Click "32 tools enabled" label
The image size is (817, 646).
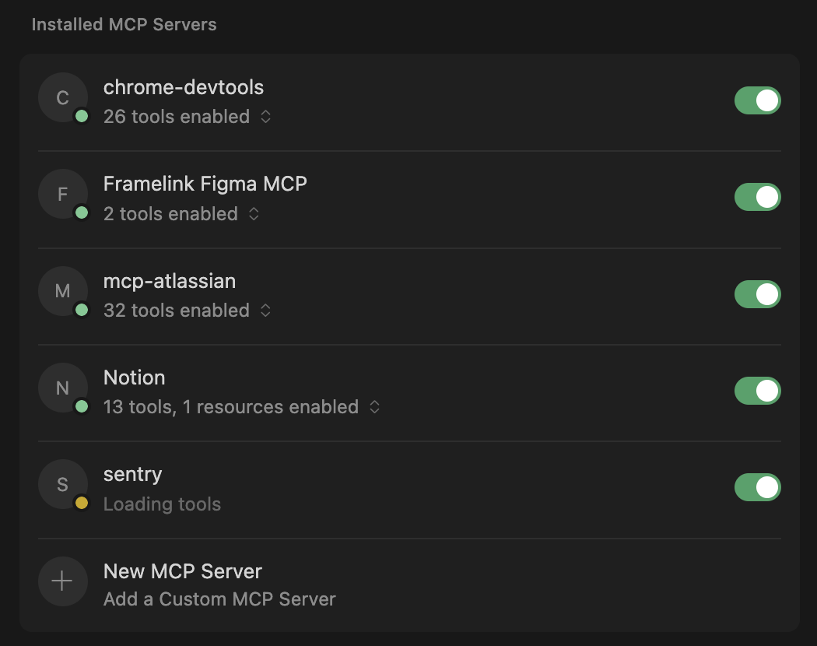[177, 311]
